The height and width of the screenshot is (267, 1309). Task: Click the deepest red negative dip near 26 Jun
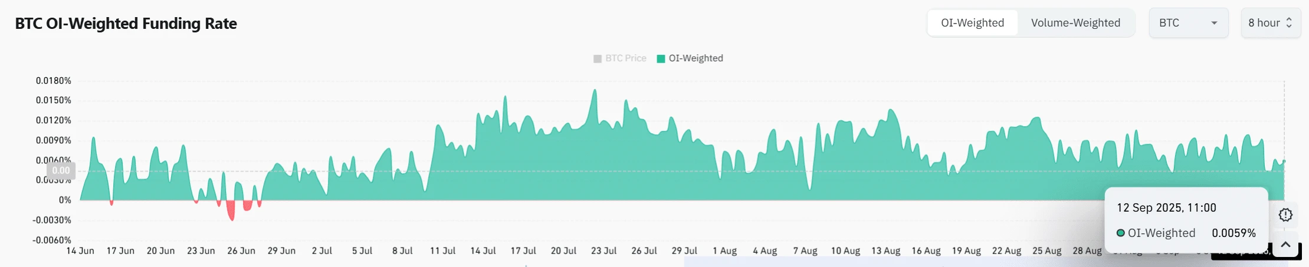232,219
